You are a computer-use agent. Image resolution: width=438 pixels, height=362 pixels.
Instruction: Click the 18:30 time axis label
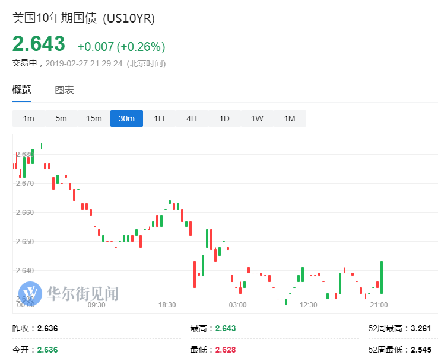[167, 305]
